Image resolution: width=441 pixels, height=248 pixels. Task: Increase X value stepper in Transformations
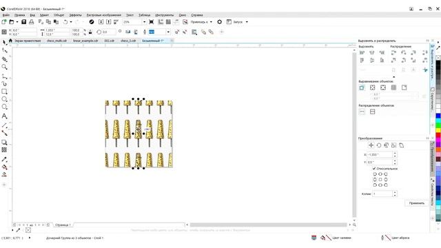[x=395, y=153]
